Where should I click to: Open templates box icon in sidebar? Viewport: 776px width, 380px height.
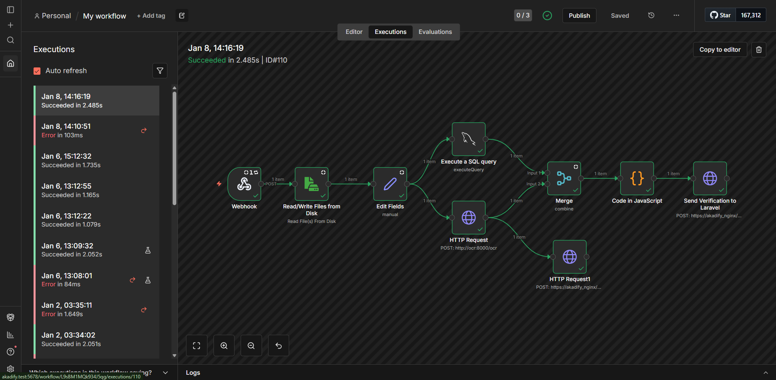pyautogui.click(x=11, y=317)
